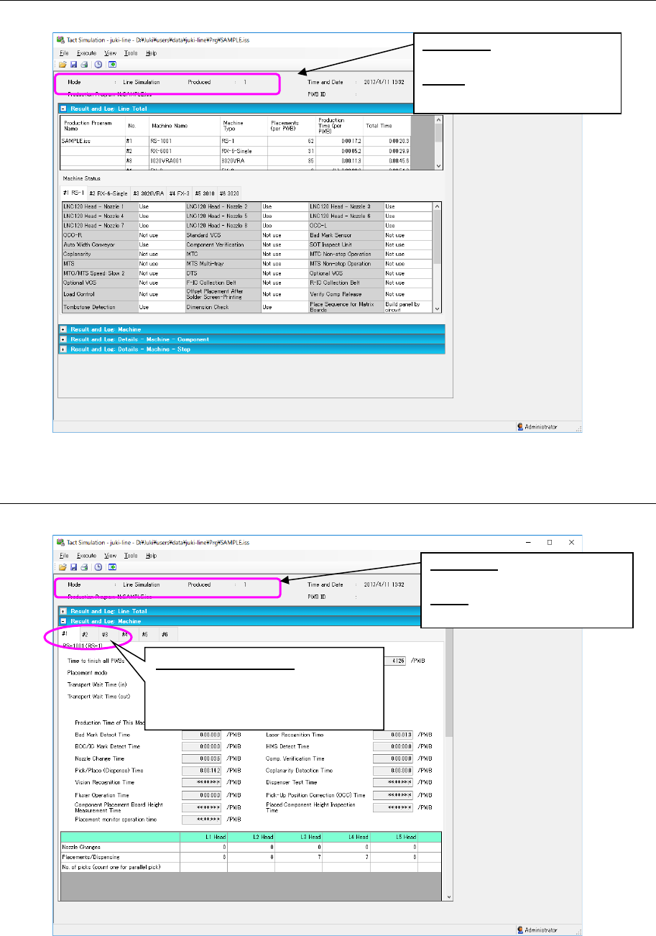This screenshot has height=936, width=656.
Task: Click the L3 Head column header
Action: point(298,837)
